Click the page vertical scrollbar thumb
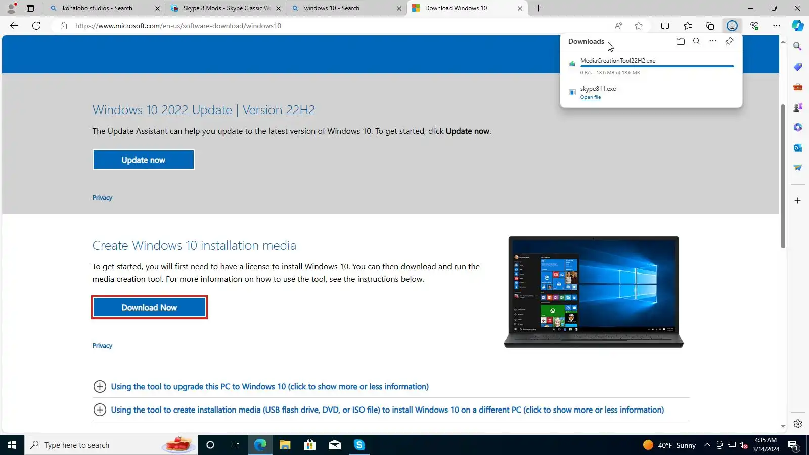The height and width of the screenshot is (455, 809). [x=783, y=175]
